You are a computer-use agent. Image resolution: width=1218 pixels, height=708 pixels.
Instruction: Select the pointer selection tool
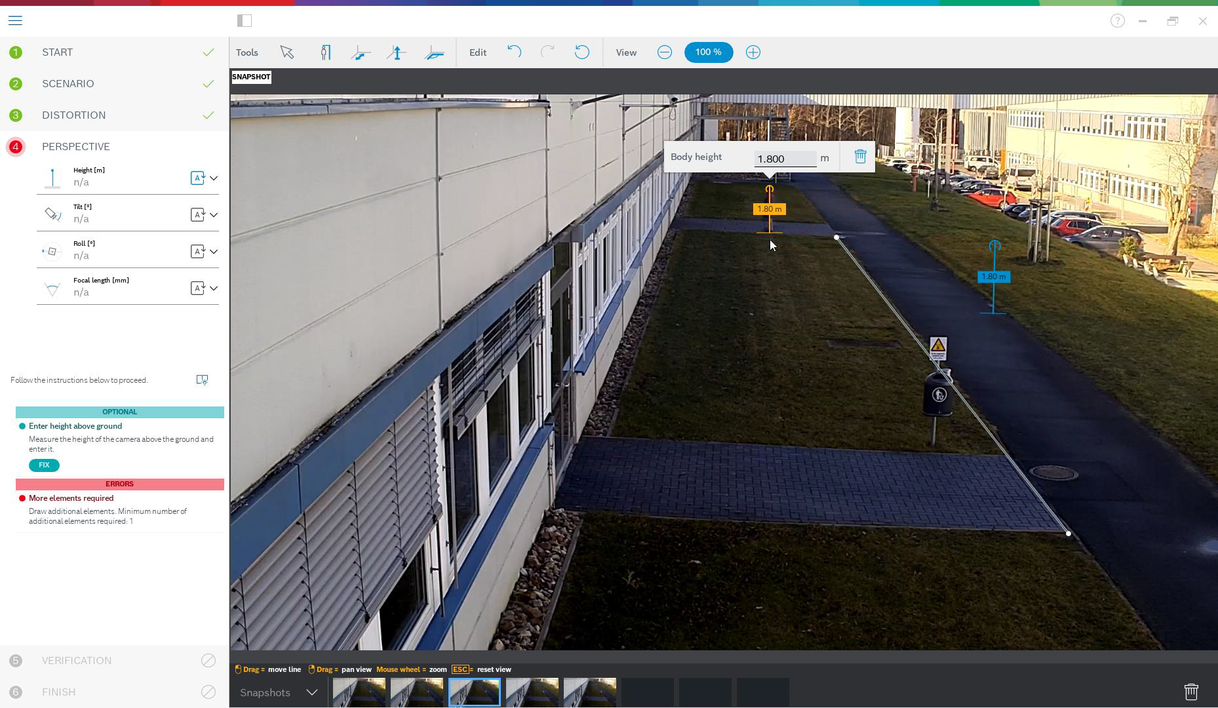(x=286, y=52)
